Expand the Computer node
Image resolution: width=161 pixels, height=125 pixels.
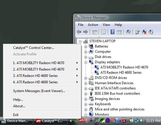(86, 52)
